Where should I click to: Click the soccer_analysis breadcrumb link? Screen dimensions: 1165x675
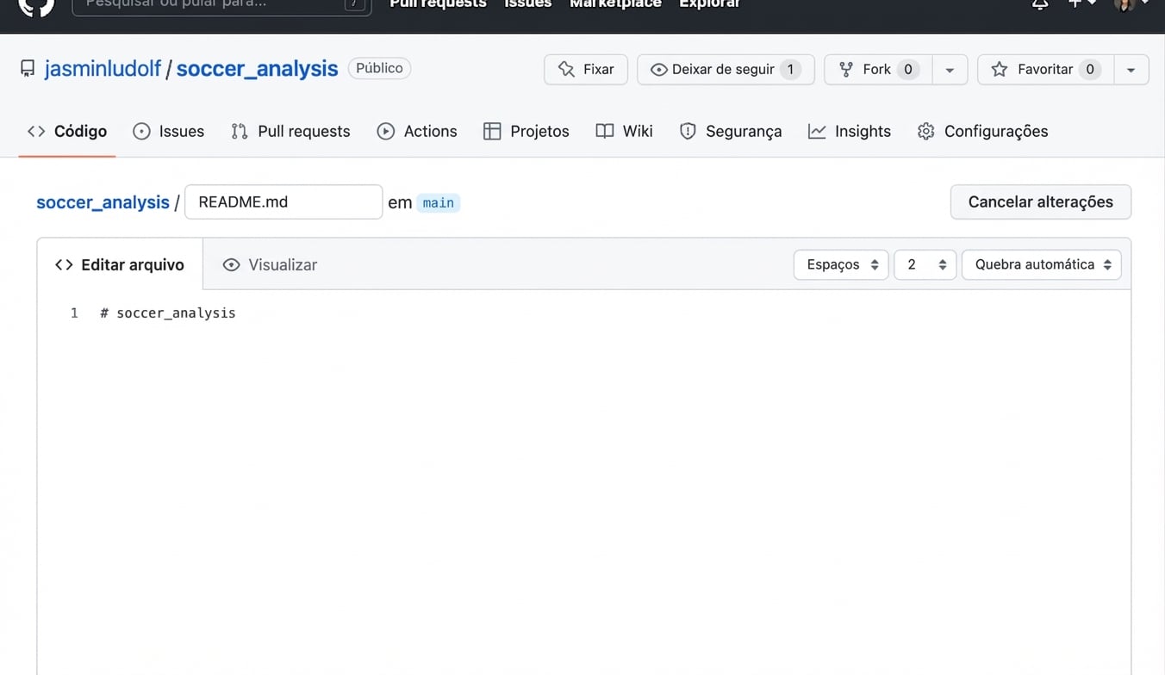tap(103, 202)
